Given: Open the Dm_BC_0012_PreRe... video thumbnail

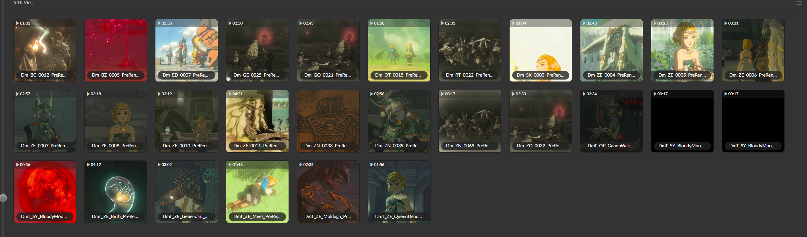Looking at the screenshot, I should tap(45, 50).
